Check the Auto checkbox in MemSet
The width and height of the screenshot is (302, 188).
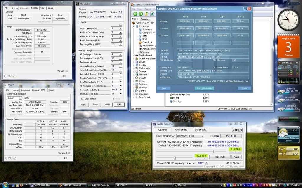(x=114, y=98)
